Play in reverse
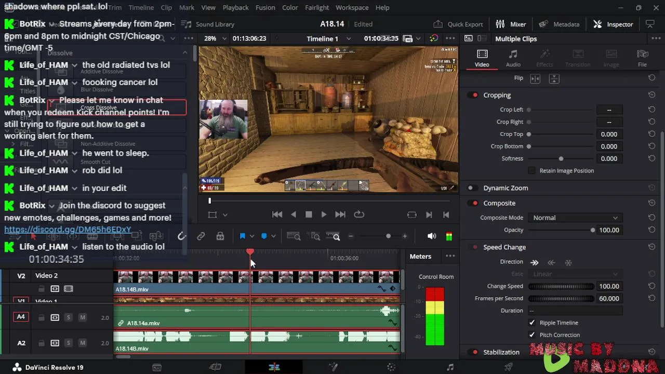 (x=294, y=214)
